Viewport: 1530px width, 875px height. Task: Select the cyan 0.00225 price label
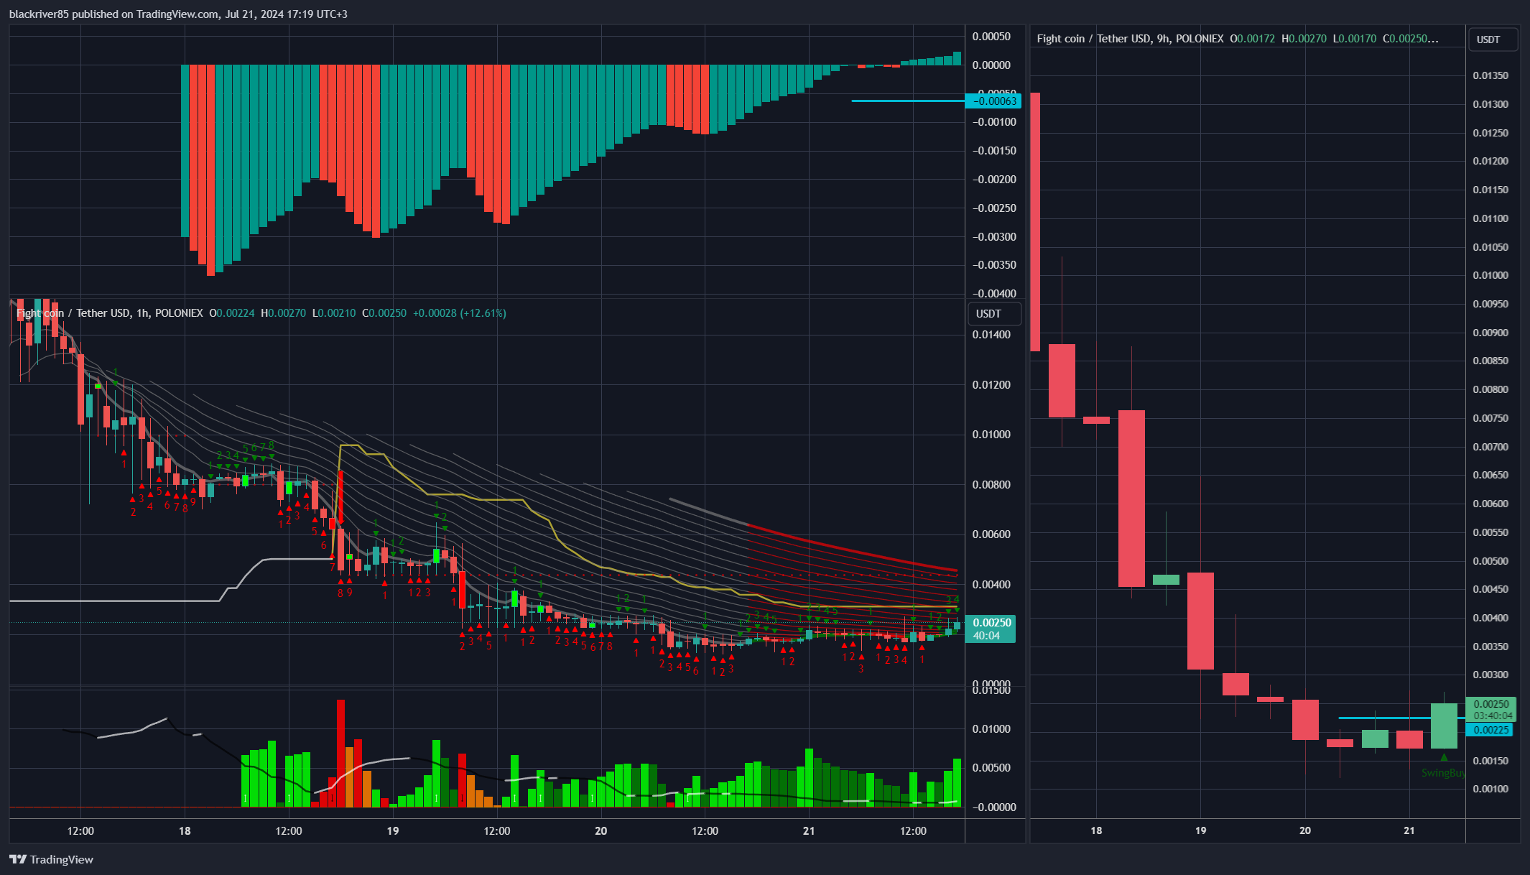coord(1490,730)
